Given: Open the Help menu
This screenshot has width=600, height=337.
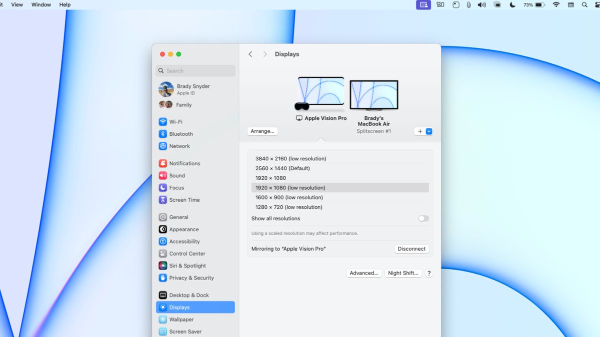Looking at the screenshot, I should pyautogui.click(x=64, y=4).
